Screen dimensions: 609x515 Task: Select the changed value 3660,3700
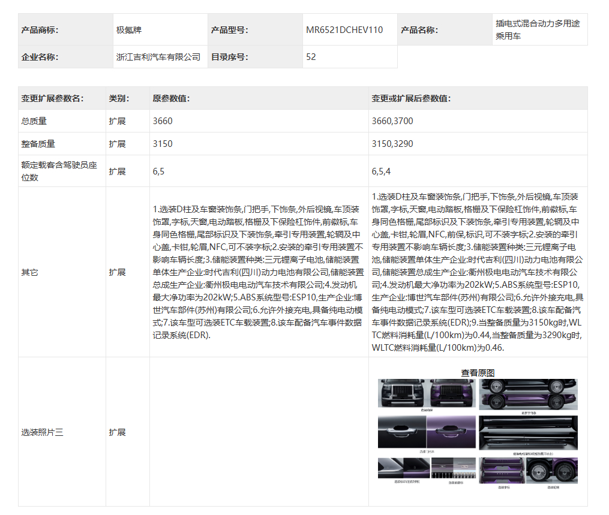[392, 121]
